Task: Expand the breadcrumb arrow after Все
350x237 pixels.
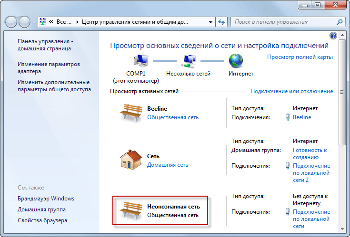Action: pos(77,22)
